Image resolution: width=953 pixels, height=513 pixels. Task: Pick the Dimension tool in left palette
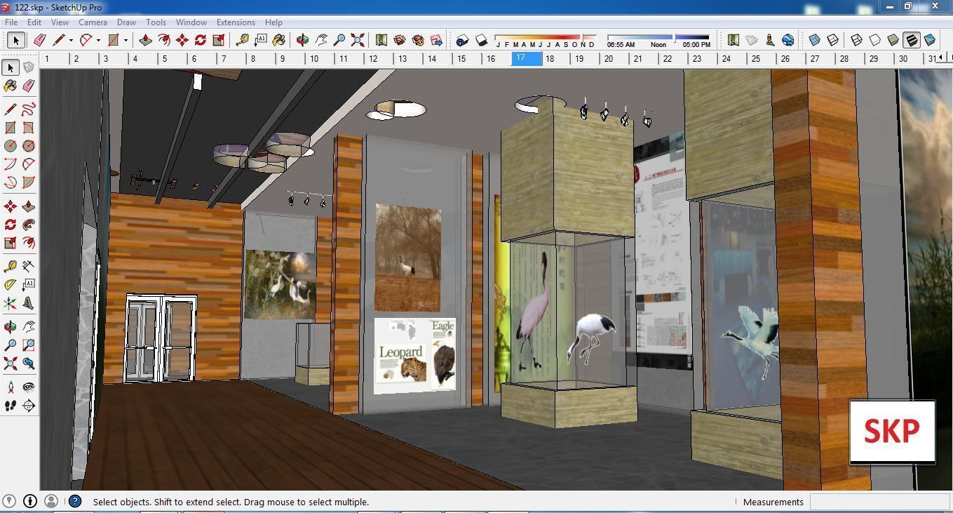(28, 267)
